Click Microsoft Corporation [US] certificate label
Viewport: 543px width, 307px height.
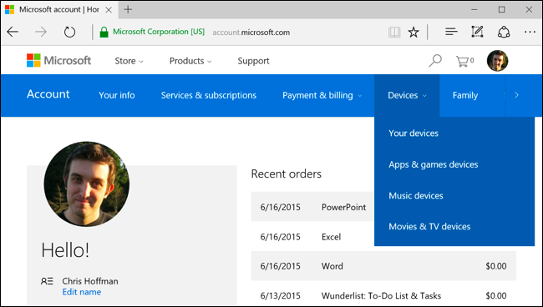pyautogui.click(x=159, y=32)
